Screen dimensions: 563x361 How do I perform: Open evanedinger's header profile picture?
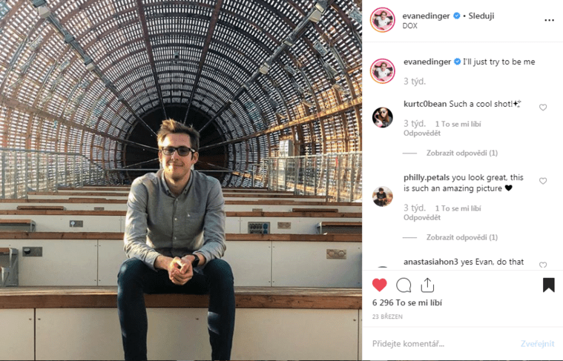point(383,20)
